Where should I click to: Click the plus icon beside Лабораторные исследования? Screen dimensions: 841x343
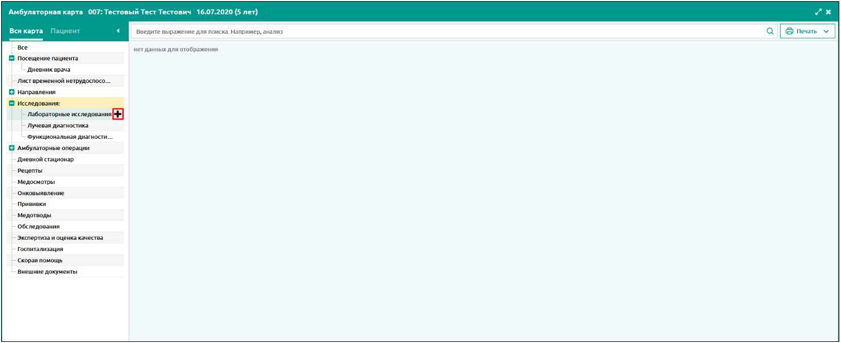coord(118,115)
